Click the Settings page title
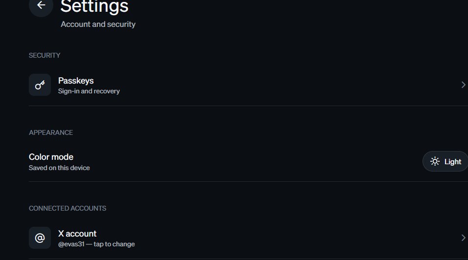Image resolution: width=468 pixels, height=260 pixels. coord(94,6)
